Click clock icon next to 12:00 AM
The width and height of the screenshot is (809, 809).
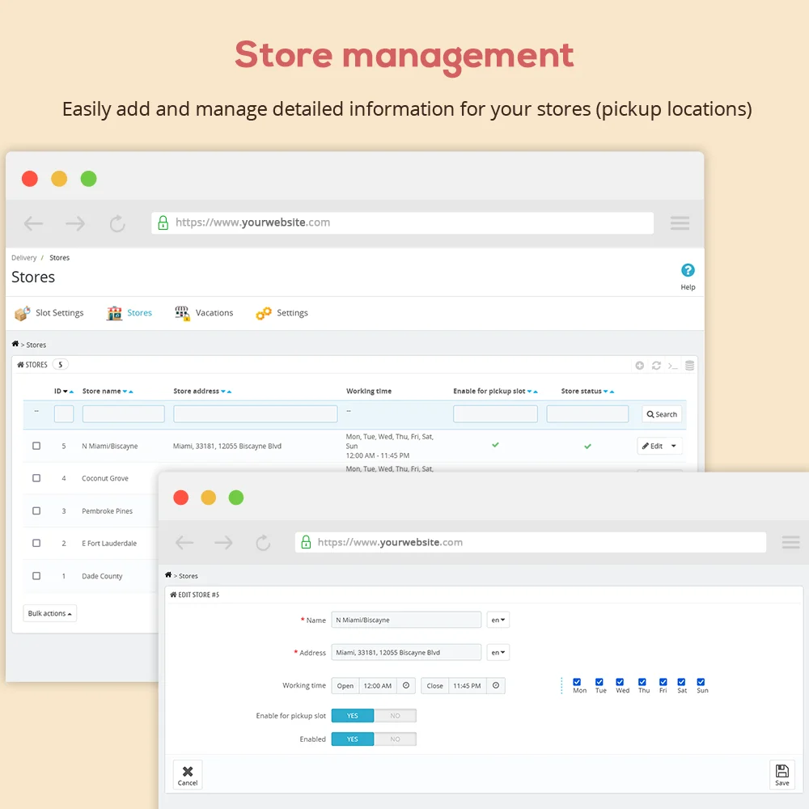pos(406,686)
